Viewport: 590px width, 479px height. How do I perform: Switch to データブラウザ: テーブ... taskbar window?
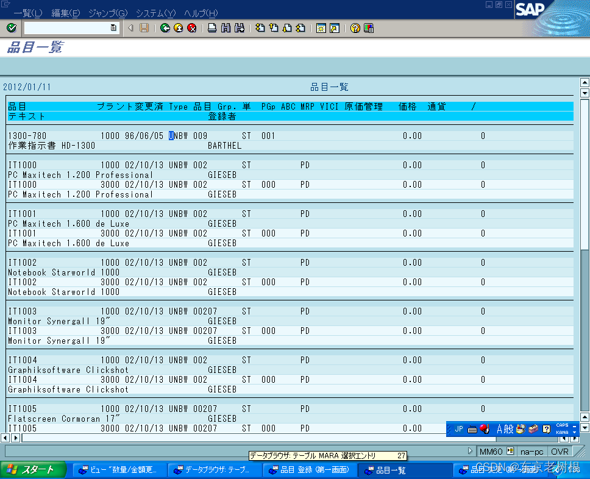(x=214, y=470)
